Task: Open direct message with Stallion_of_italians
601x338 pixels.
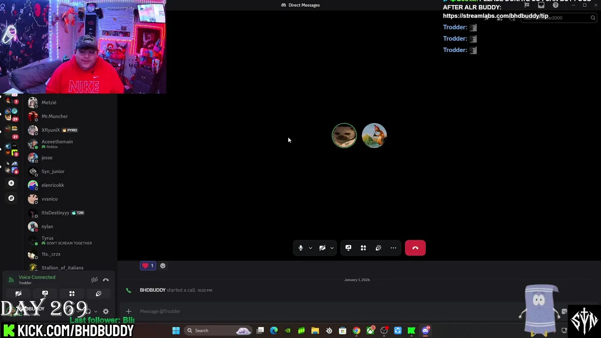Action: tap(70, 268)
